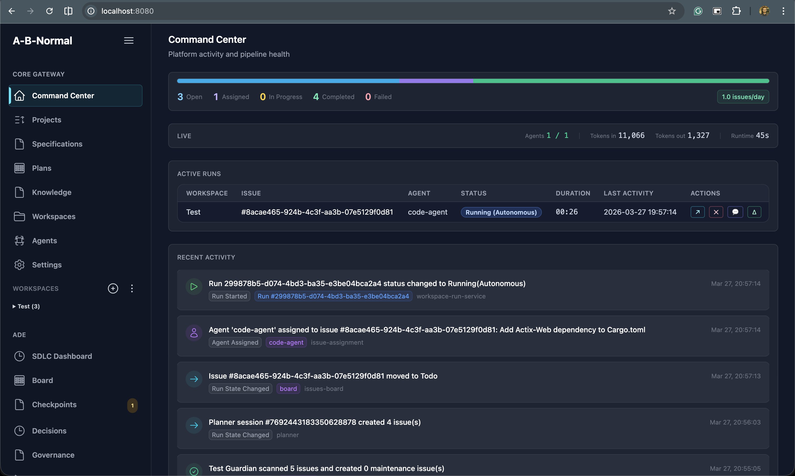795x476 pixels.
Task: Open Workspaces section three-dot menu
Action: click(132, 288)
